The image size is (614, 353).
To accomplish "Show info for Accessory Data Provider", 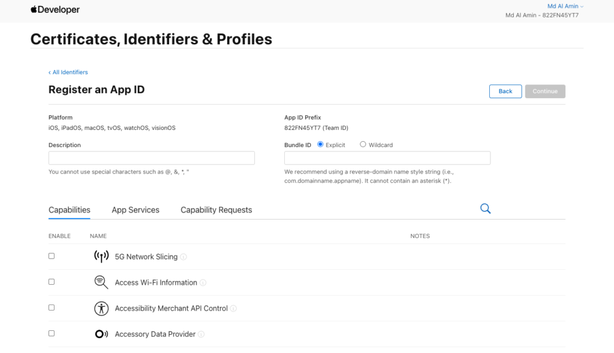I will 201,334.
